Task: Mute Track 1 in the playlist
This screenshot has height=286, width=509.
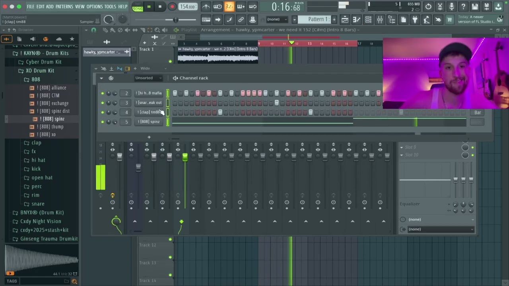Action: coord(170,61)
